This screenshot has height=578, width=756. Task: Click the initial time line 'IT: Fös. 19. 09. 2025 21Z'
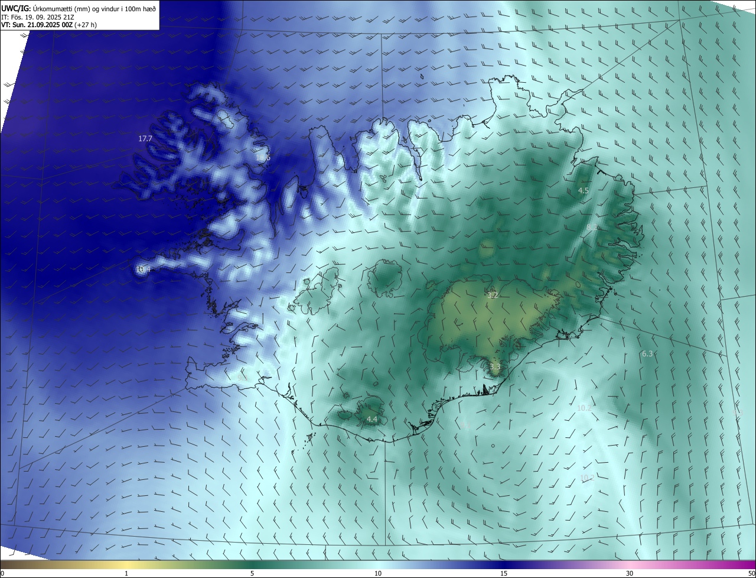38,17
